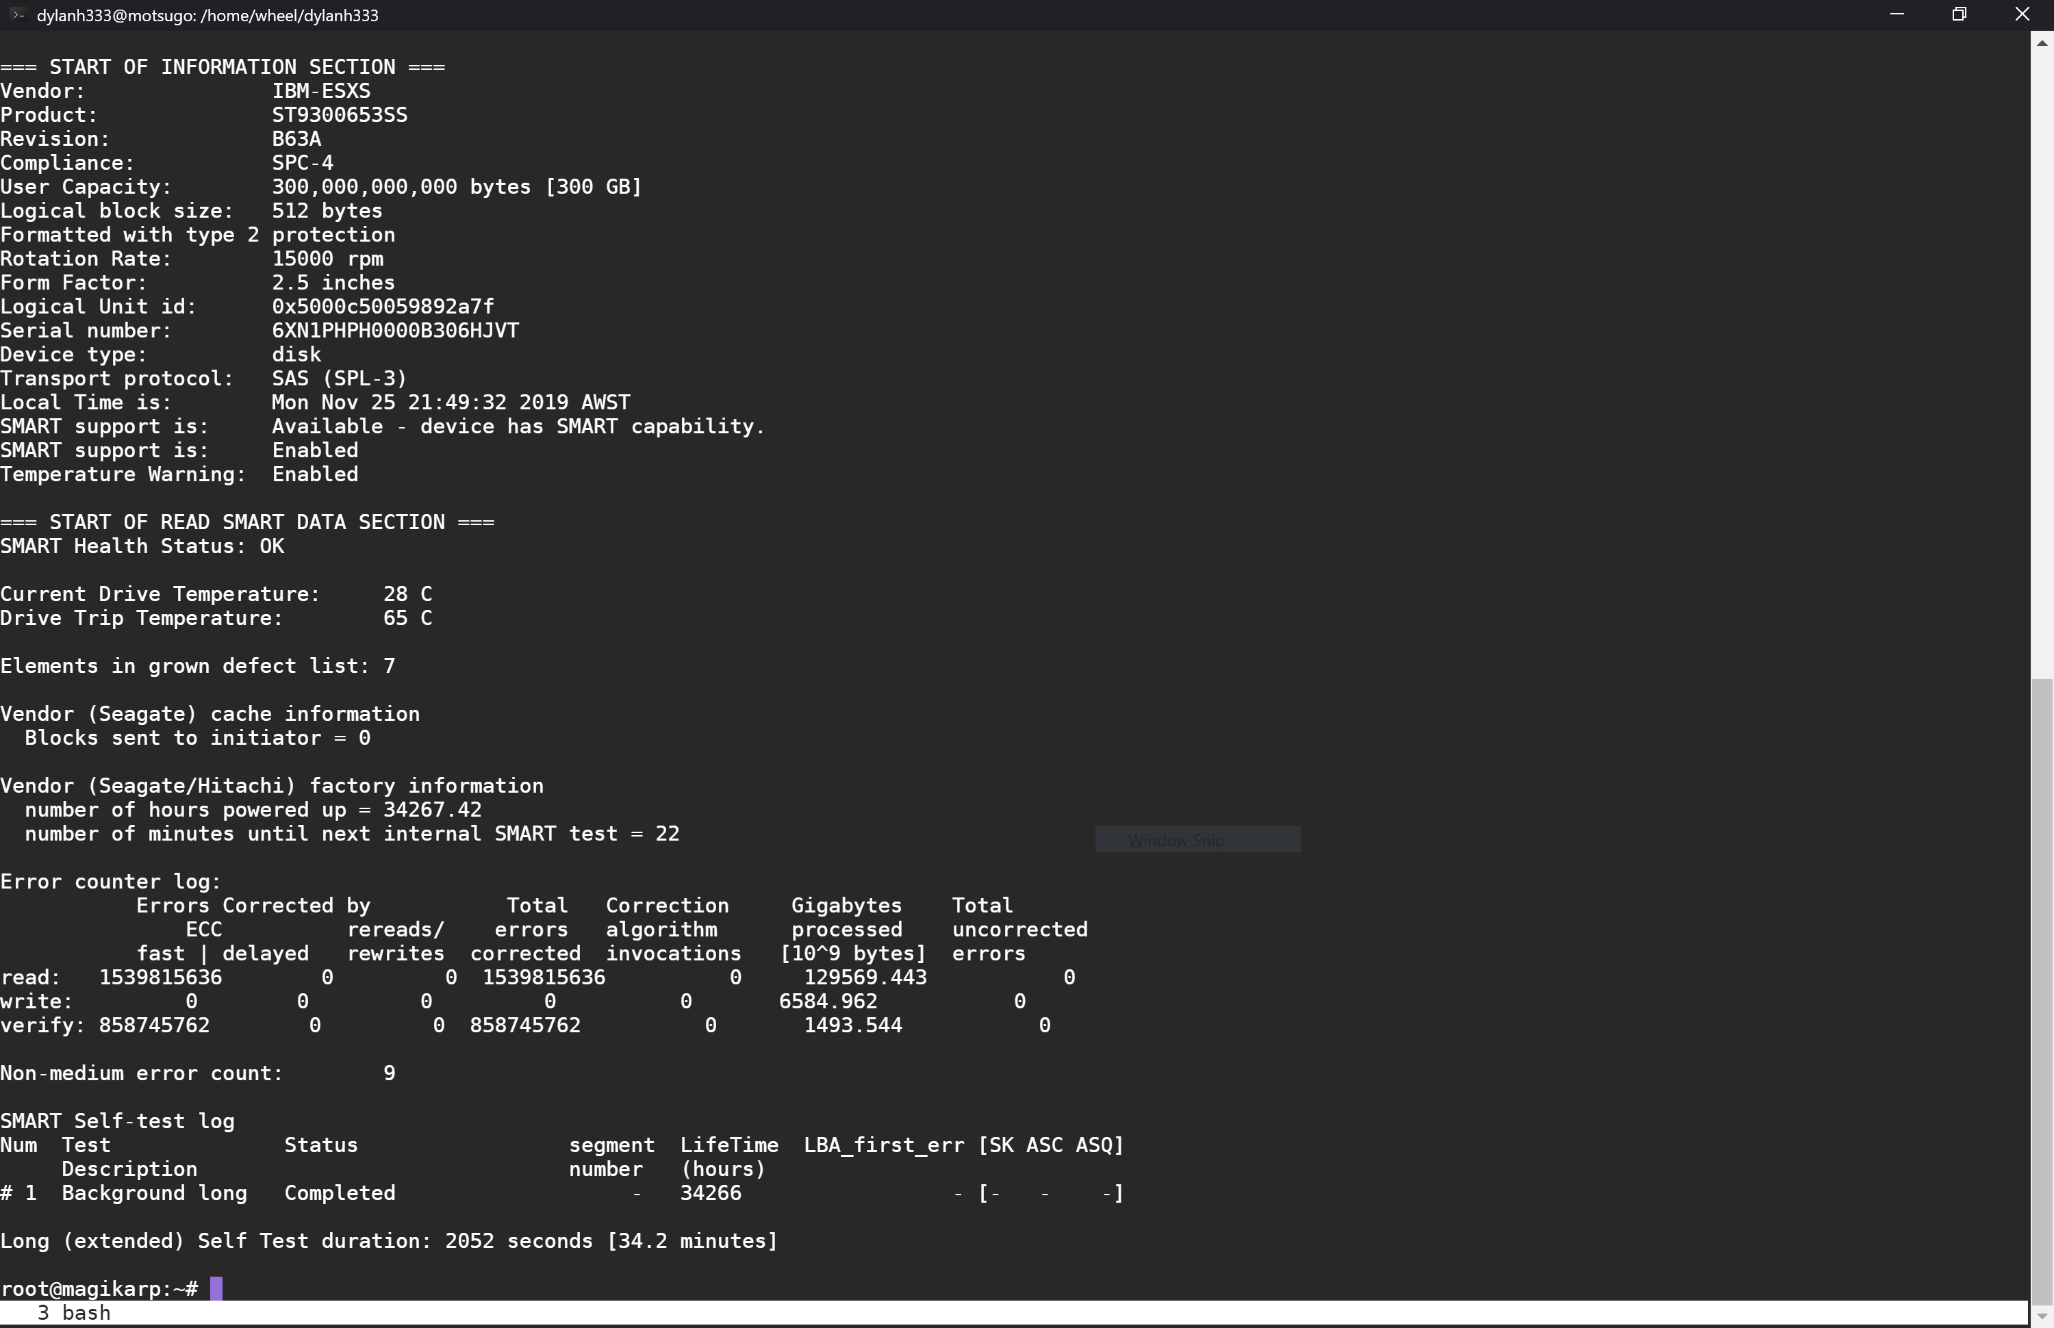The width and height of the screenshot is (2054, 1328).
Task: Click '300,000,000,000 bytes [300 GB]' capacity
Action: click(457, 187)
